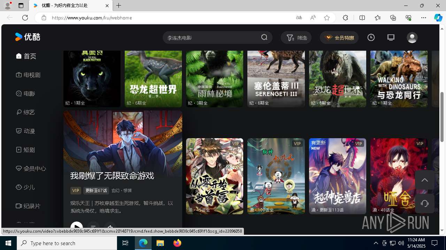Click the client download monitor icon
The height and width of the screenshot is (250, 446).
click(391, 37)
